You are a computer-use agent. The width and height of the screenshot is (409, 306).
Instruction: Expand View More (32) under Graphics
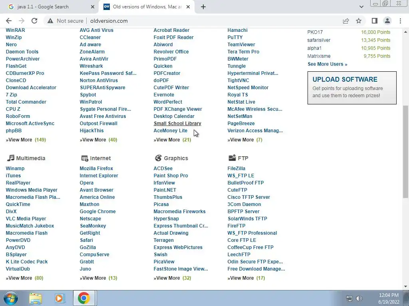(x=172, y=278)
